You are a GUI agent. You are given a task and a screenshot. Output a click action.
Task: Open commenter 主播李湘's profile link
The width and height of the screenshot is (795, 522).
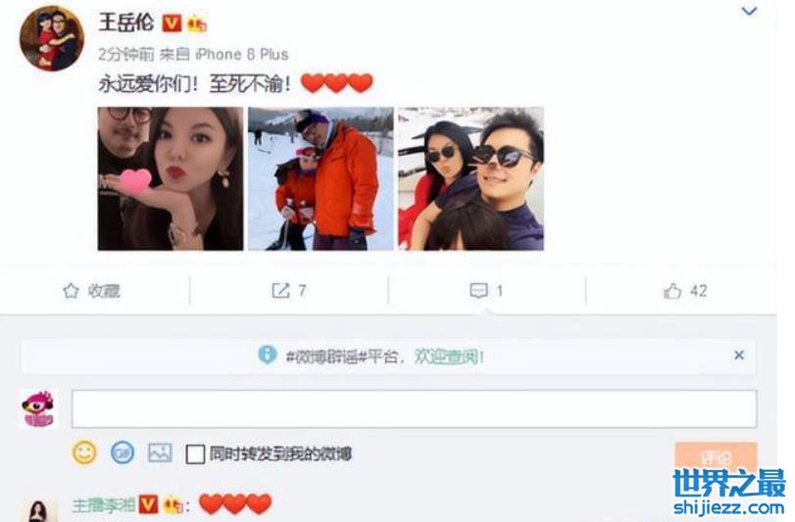tap(104, 505)
